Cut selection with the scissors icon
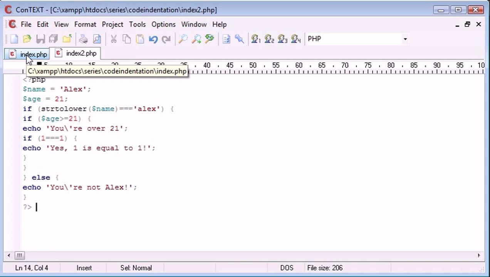Image resolution: width=490 pixels, height=277 pixels. [113, 39]
